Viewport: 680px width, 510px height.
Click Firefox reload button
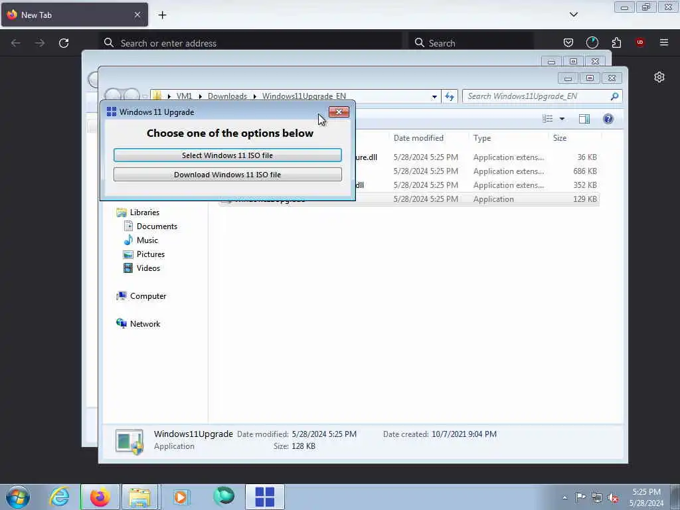click(x=64, y=43)
